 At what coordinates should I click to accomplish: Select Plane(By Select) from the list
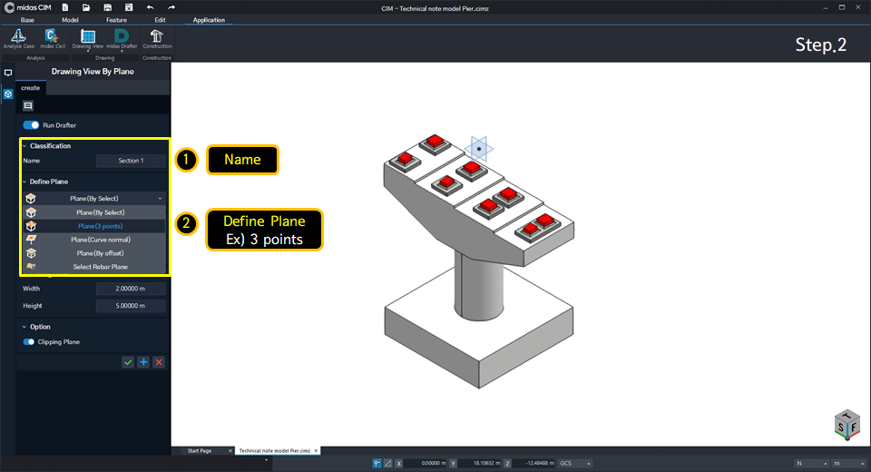(94, 212)
